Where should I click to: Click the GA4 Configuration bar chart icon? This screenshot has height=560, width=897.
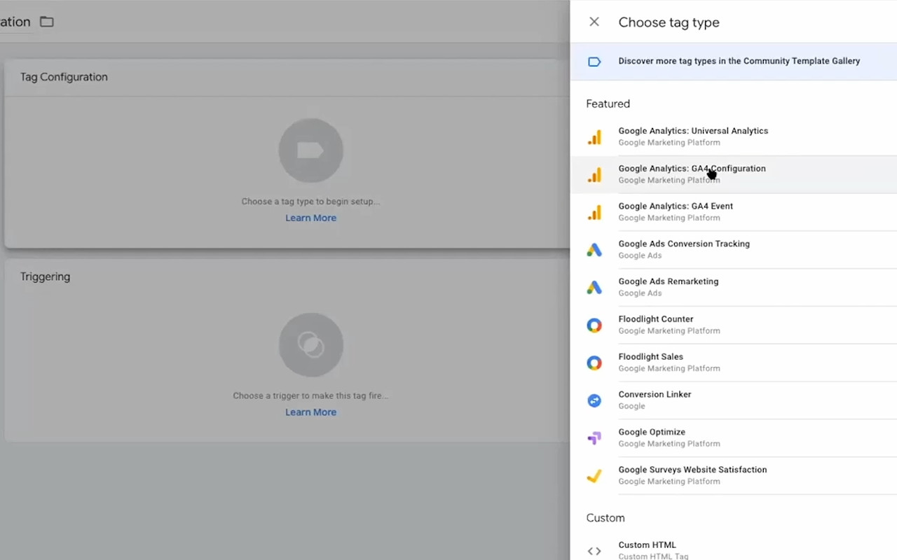point(594,175)
